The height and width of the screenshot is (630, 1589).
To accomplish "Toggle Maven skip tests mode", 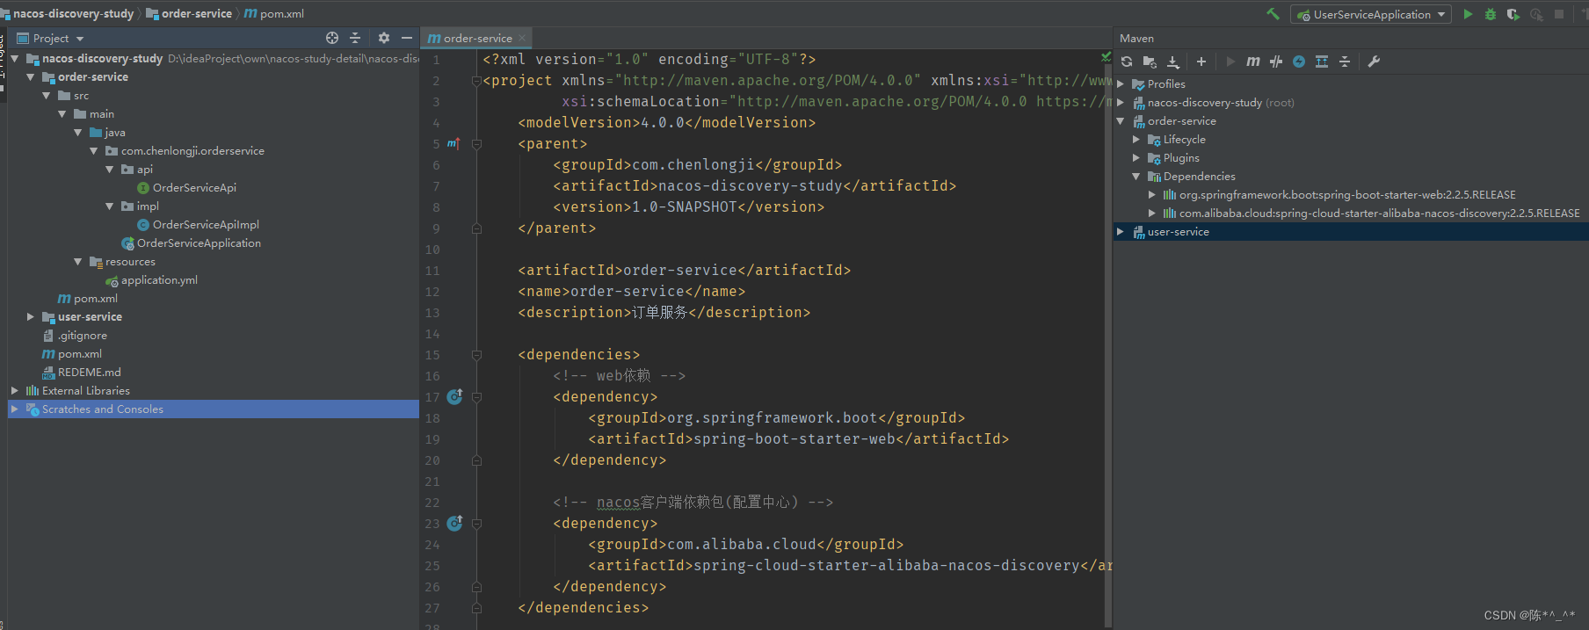I will (1299, 62).
